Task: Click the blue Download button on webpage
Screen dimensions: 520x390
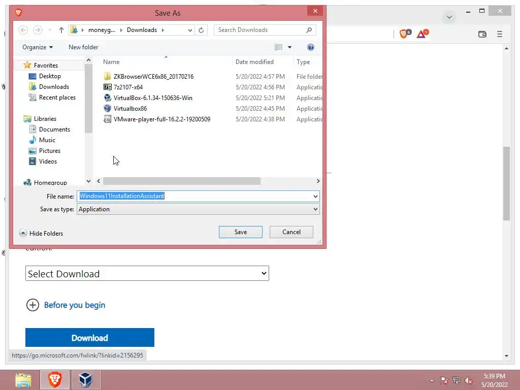Action: point(89,338)
